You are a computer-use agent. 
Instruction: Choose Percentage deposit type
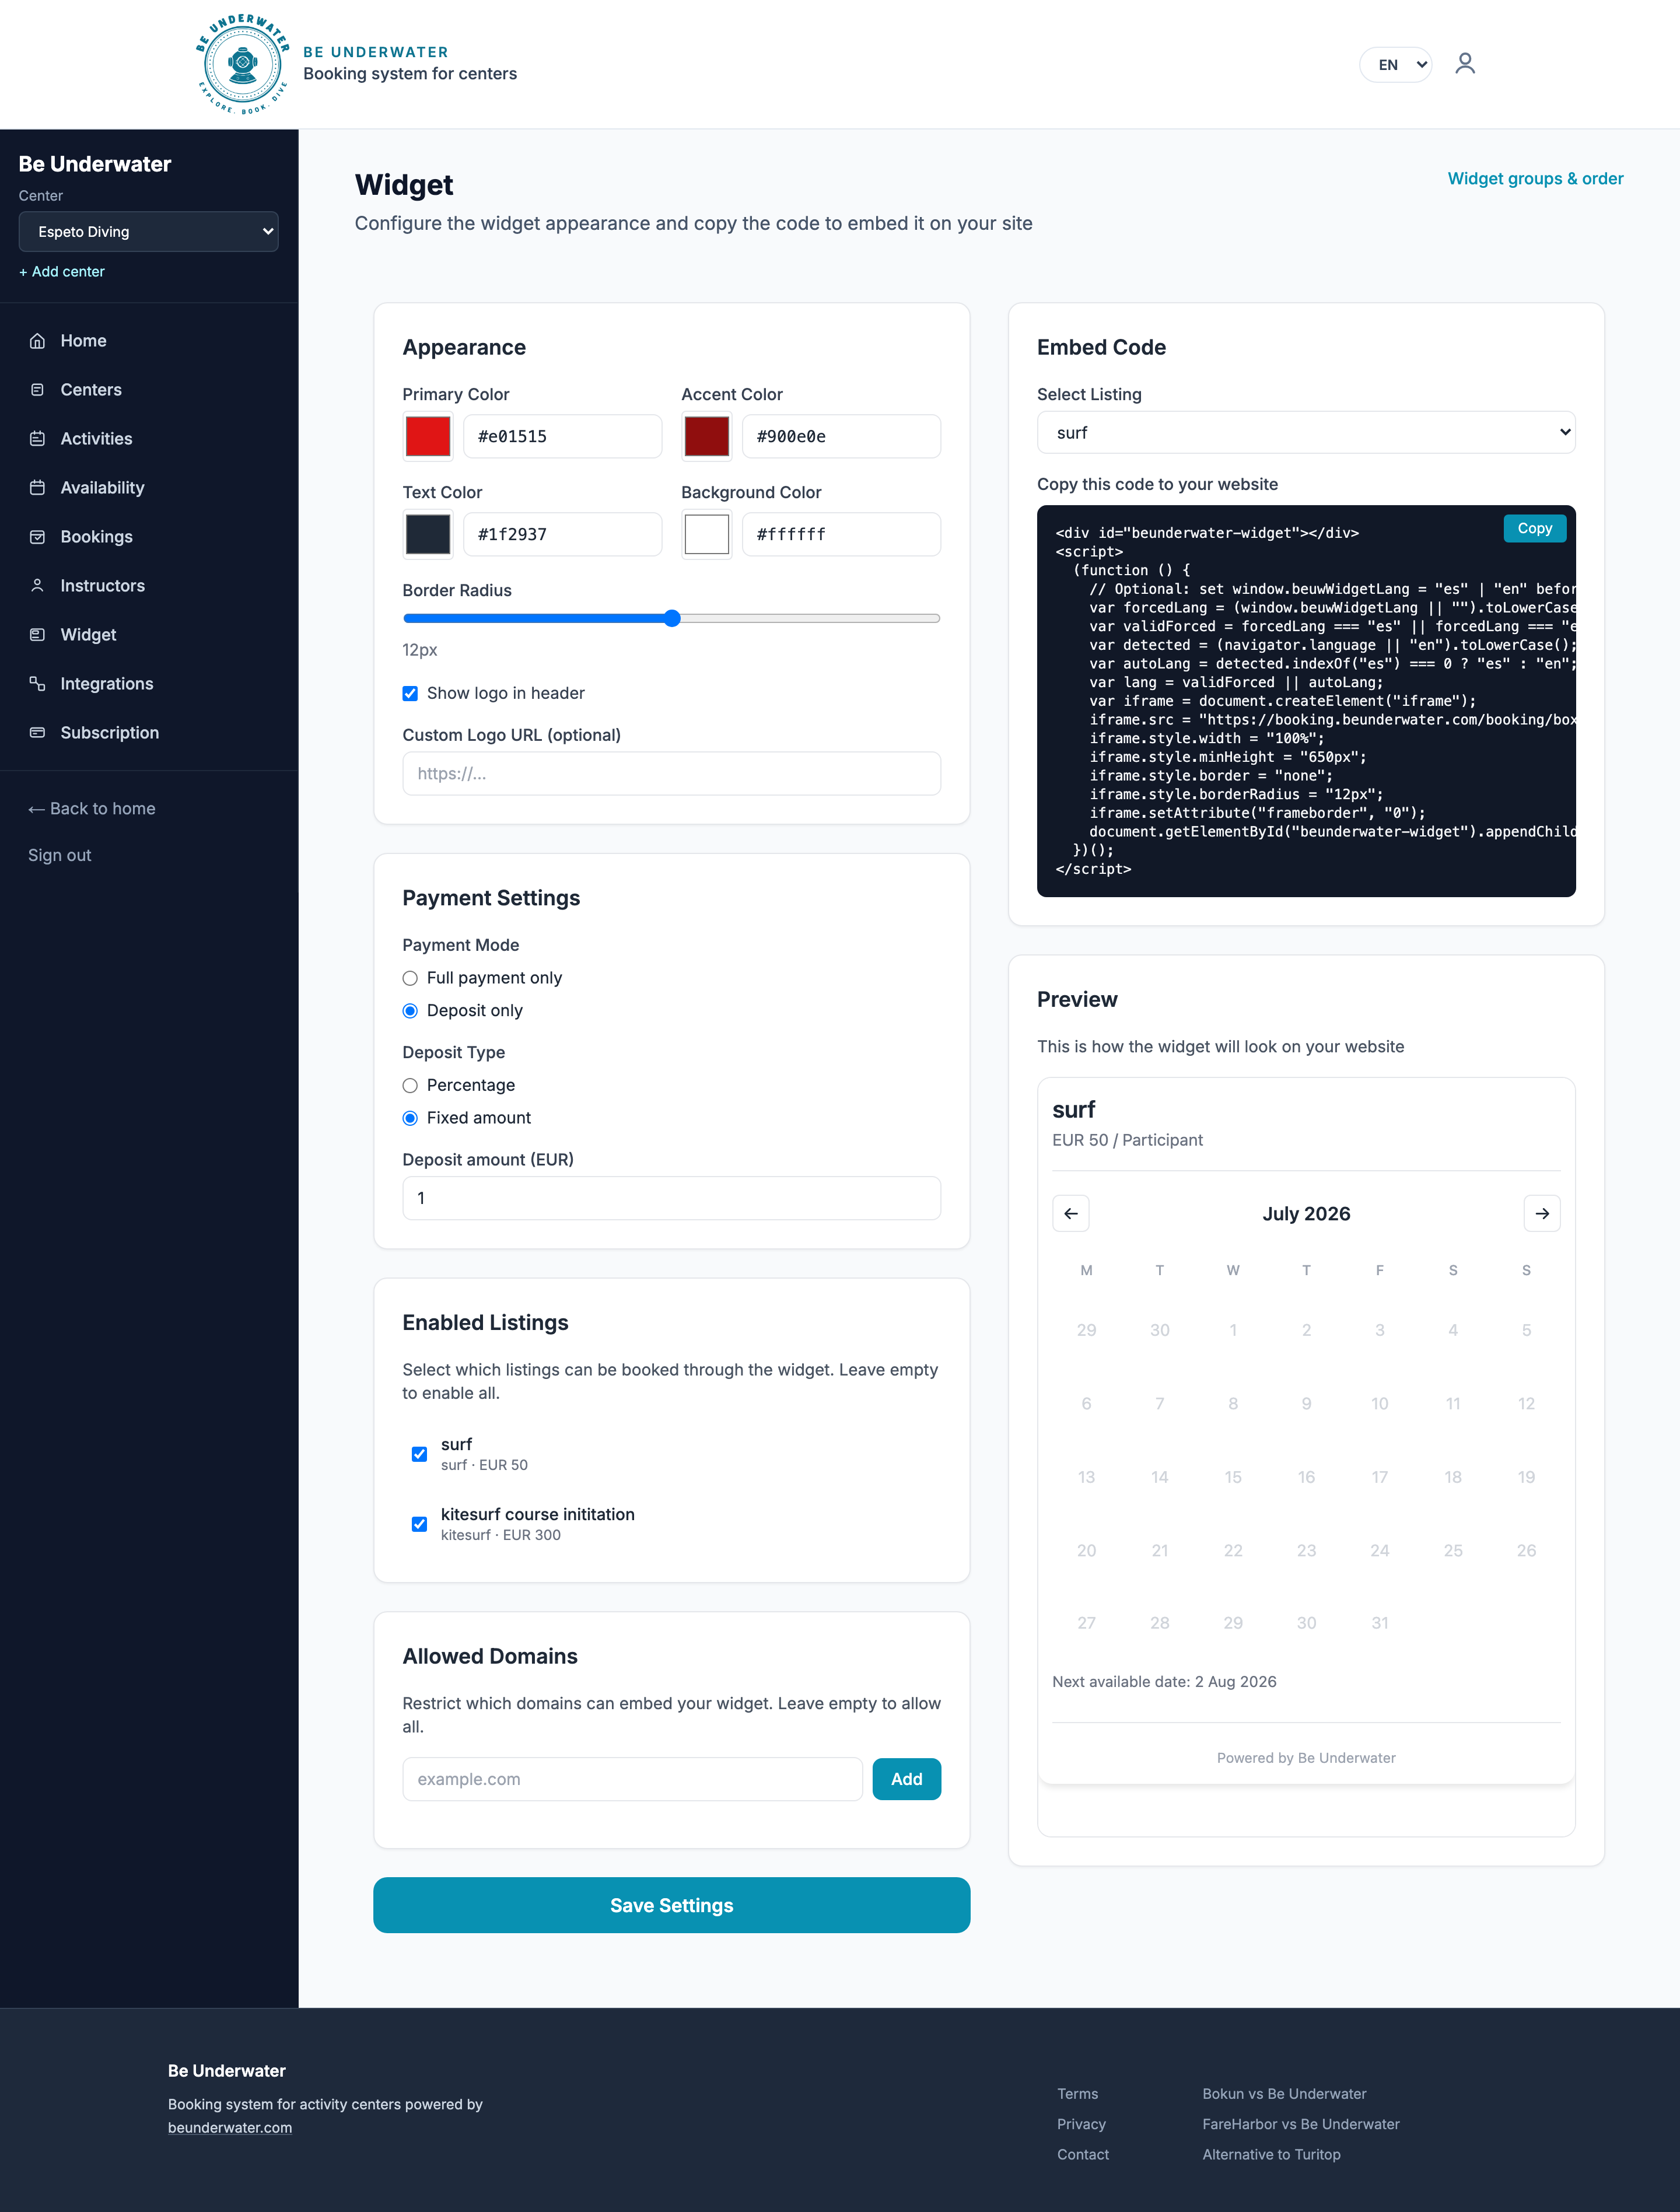point(410,1086)
